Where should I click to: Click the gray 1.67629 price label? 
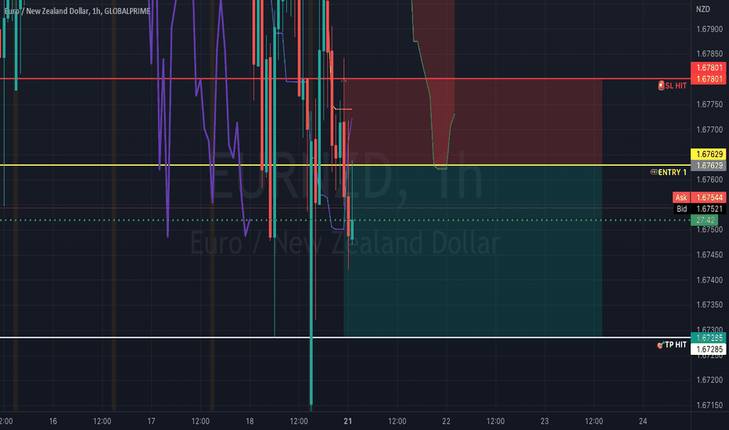[709, 166]
